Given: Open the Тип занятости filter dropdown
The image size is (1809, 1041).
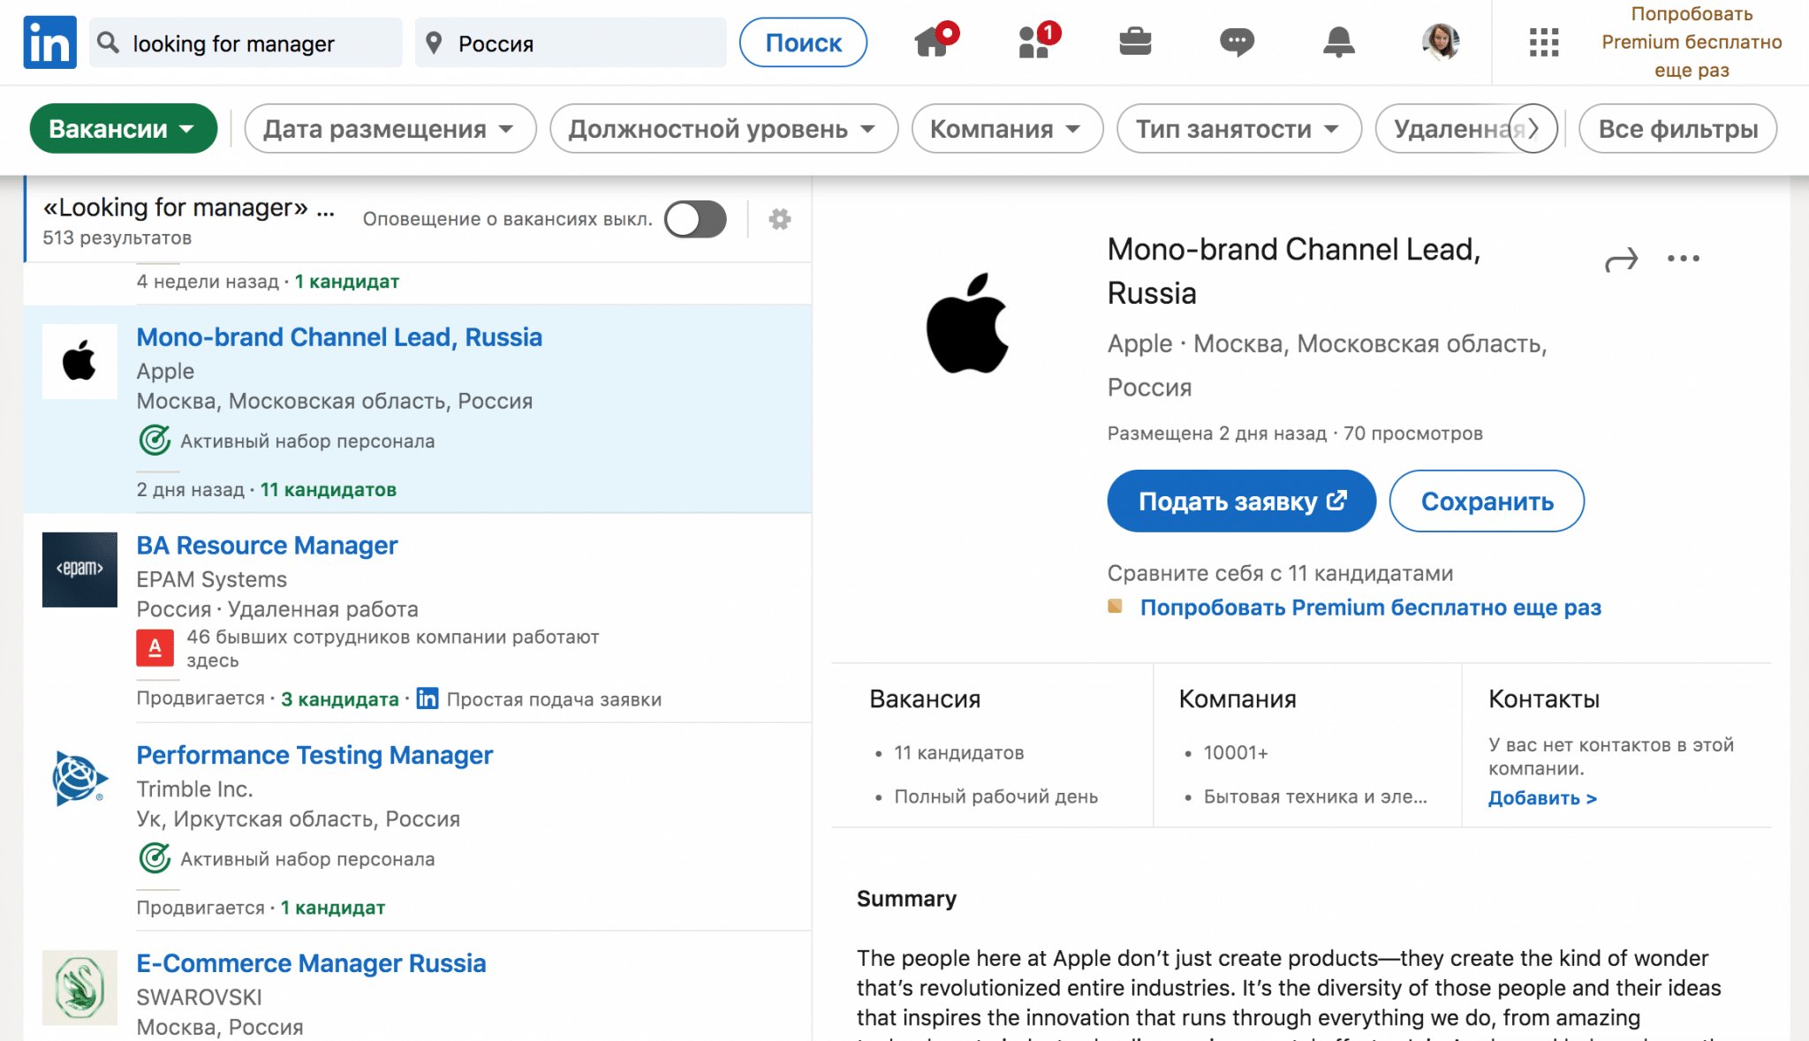Looking at the screenshot, I should tap(1238, 129).
